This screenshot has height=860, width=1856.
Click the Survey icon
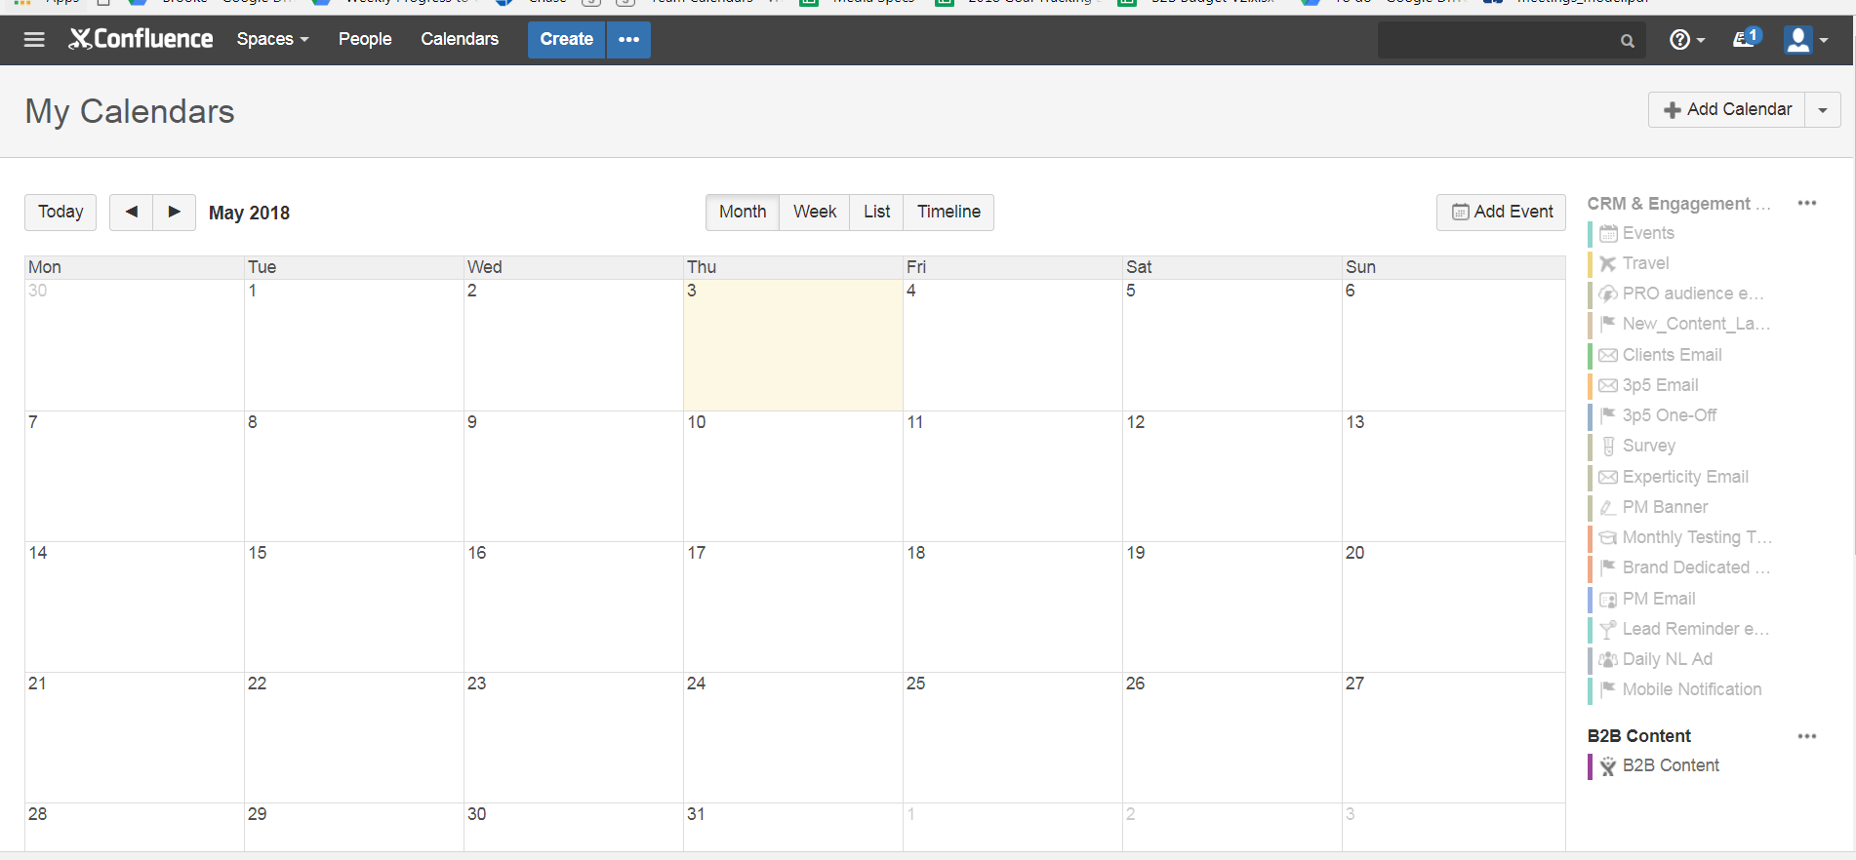point(1608,446)
